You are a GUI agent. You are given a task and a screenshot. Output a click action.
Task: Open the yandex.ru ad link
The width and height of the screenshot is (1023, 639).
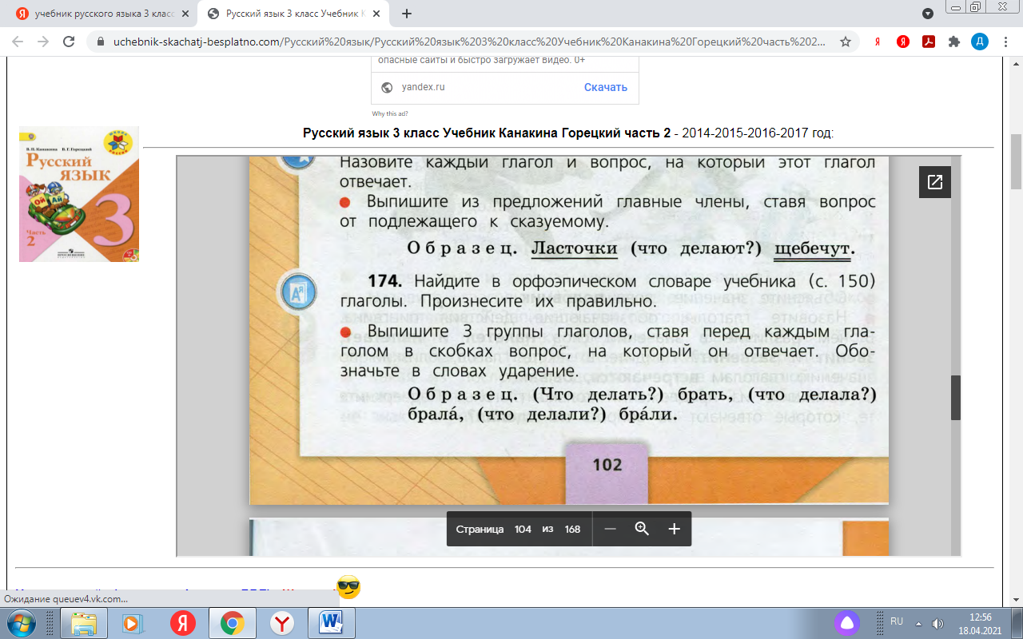pyautogui.click(x=423, y=87)
